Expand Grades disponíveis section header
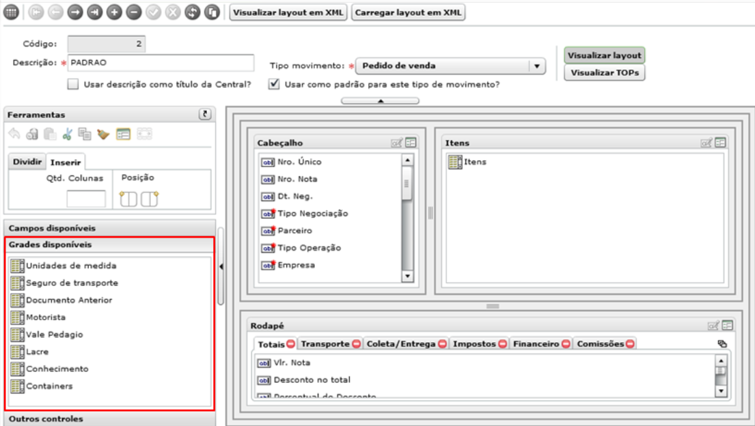This screenshot has width=755, height=426. pyautogui.click(x=110, y=244)
